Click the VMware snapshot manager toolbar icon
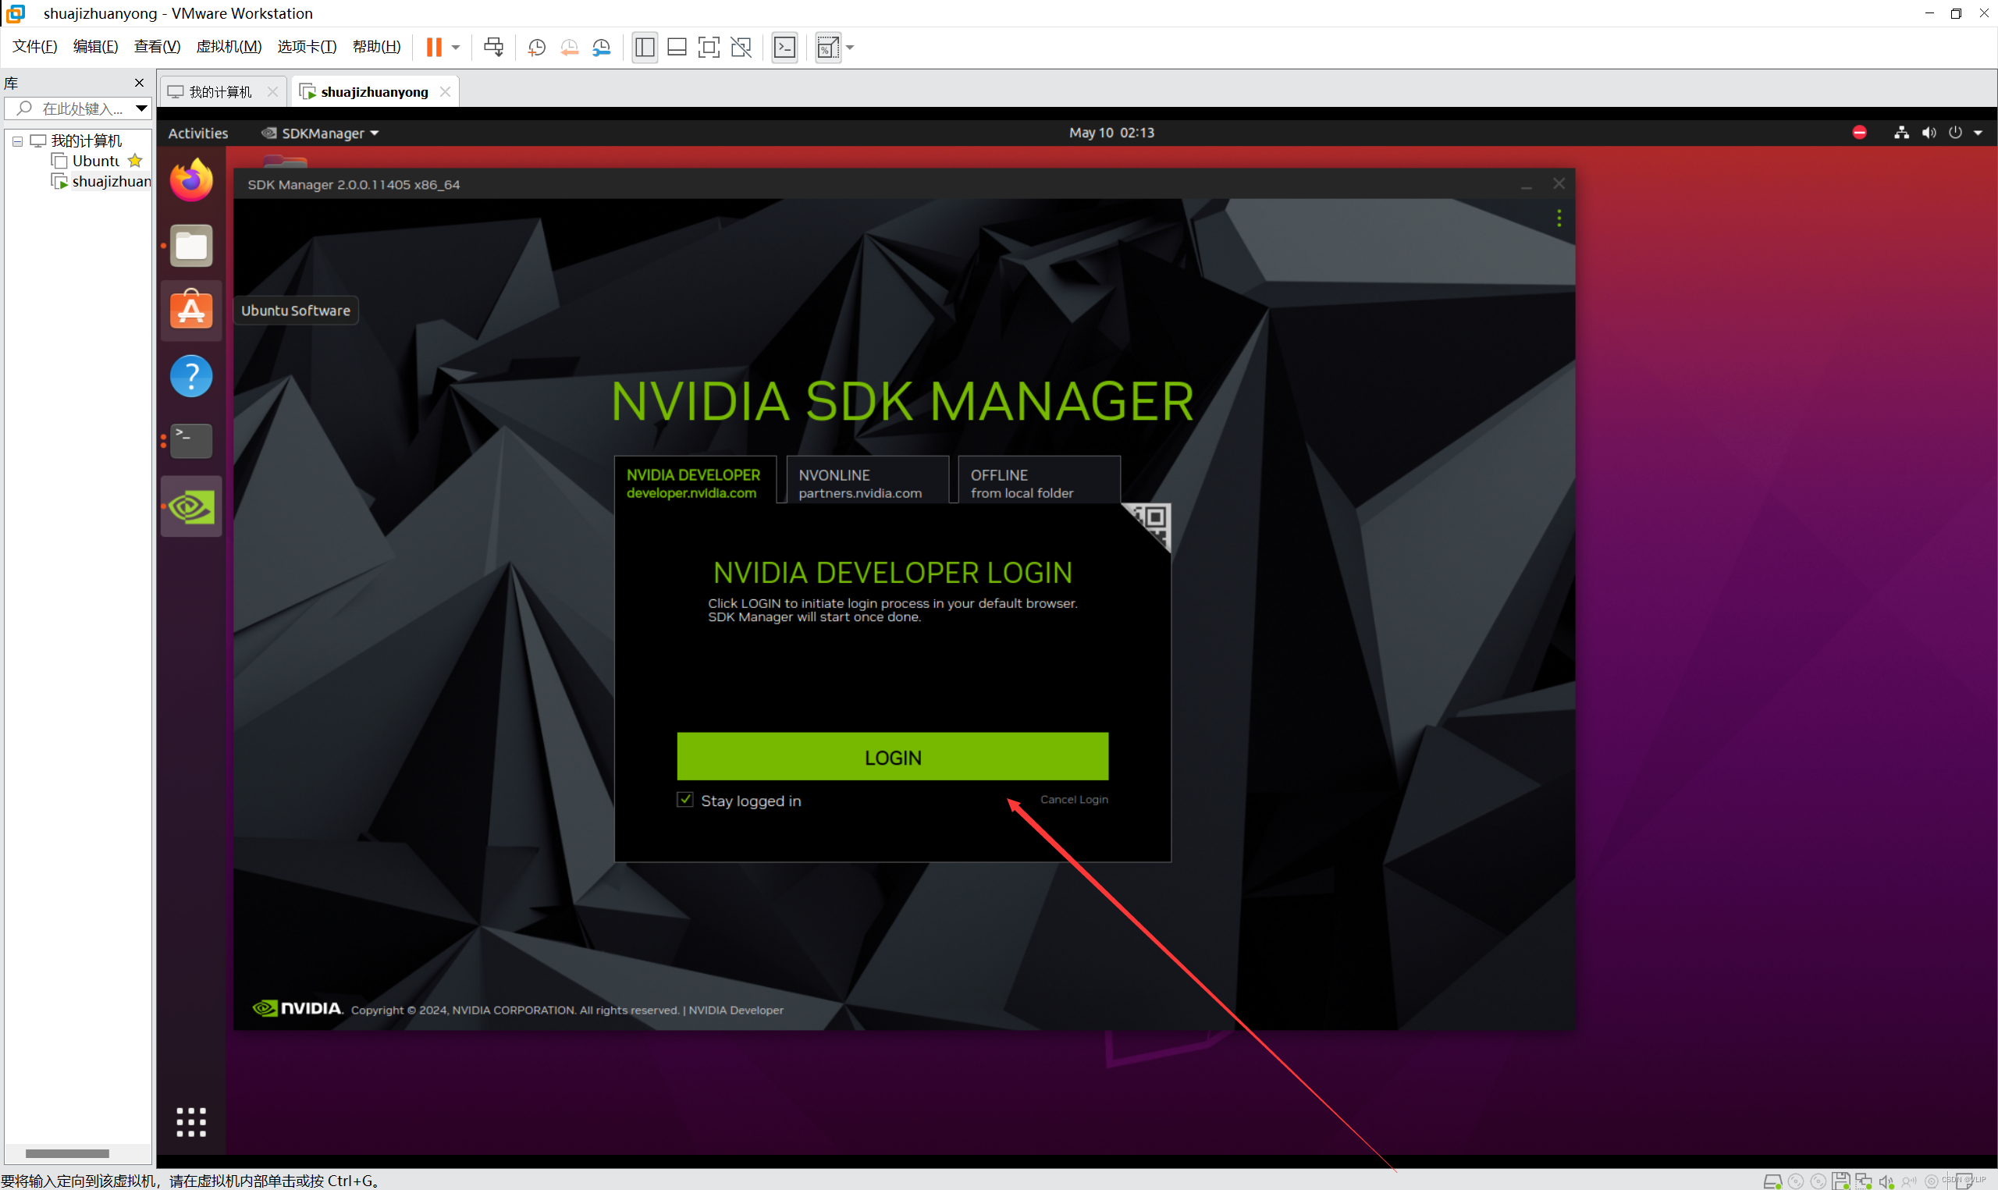Image resolution: width=1998 pixels, height=1190 pixels. coord(601,48)
